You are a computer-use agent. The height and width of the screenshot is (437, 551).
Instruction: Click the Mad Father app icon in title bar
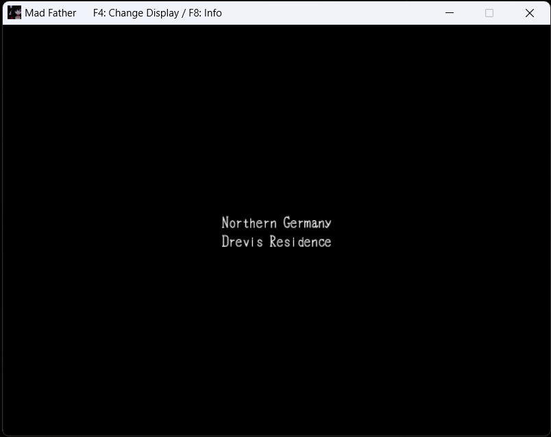point(14,12)
